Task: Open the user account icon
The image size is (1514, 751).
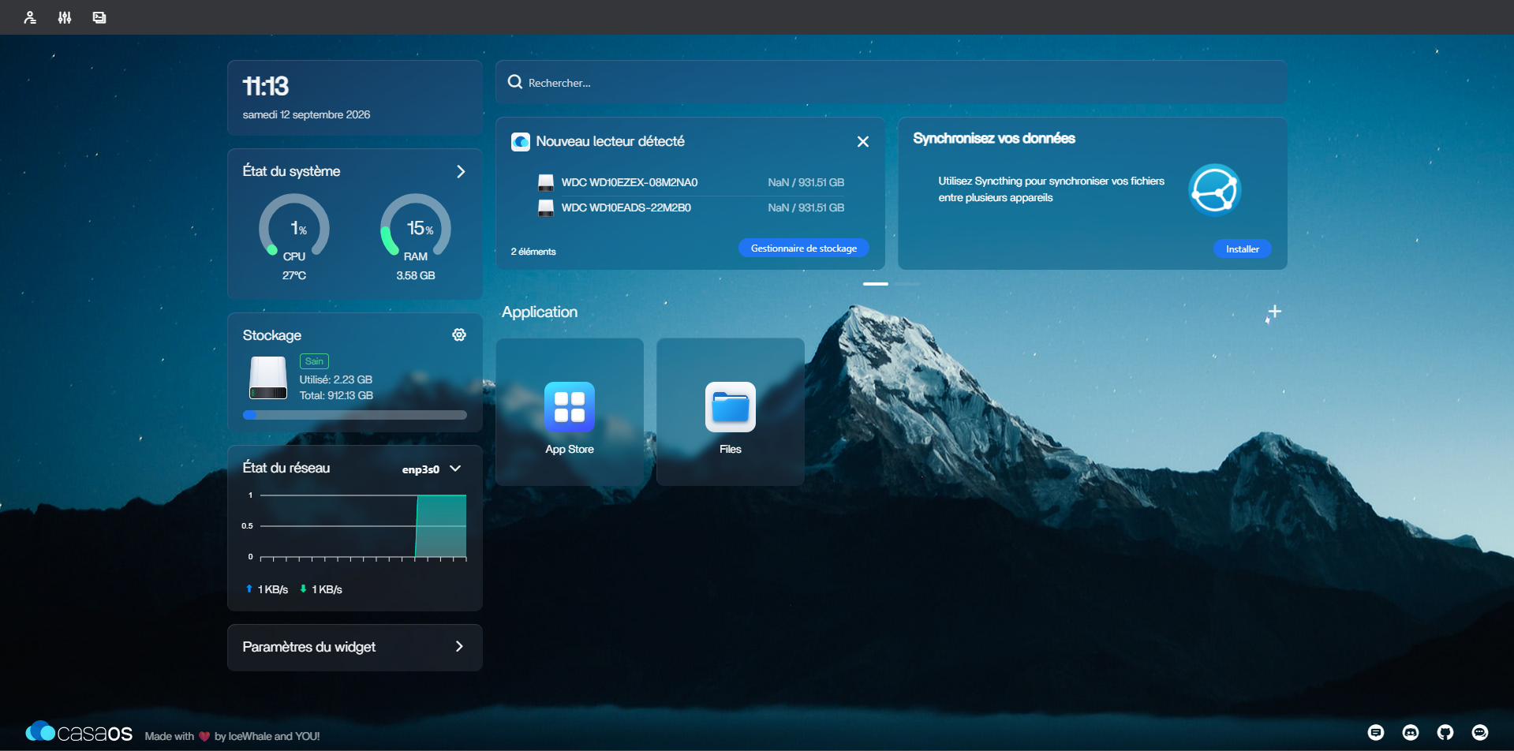Action: tap(30, 17)
